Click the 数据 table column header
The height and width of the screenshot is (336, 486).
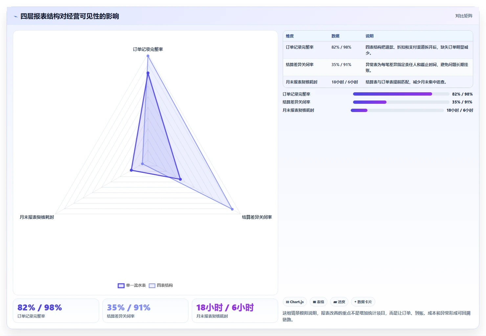pos(335,36)
